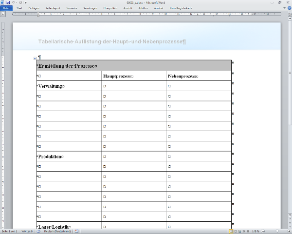The width and height of the screenshot is (292, 234).
Task: Switch to the Seitenlayout tab
Action: click(x=53, y=8)
